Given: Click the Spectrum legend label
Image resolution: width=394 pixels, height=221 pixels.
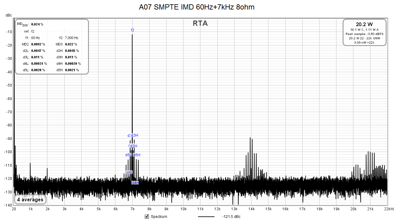Looking at the screenshot, I should pyautogui.click(x=159, y=217).
